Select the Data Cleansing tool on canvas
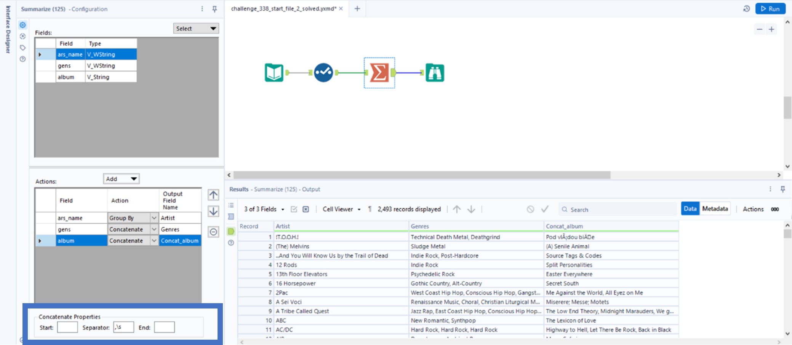Screen dimensions: 792x345 [x=323, y=73]
